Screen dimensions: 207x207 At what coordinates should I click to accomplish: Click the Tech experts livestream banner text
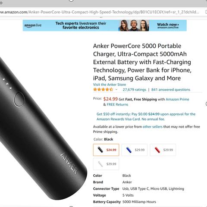coord(81,25)
